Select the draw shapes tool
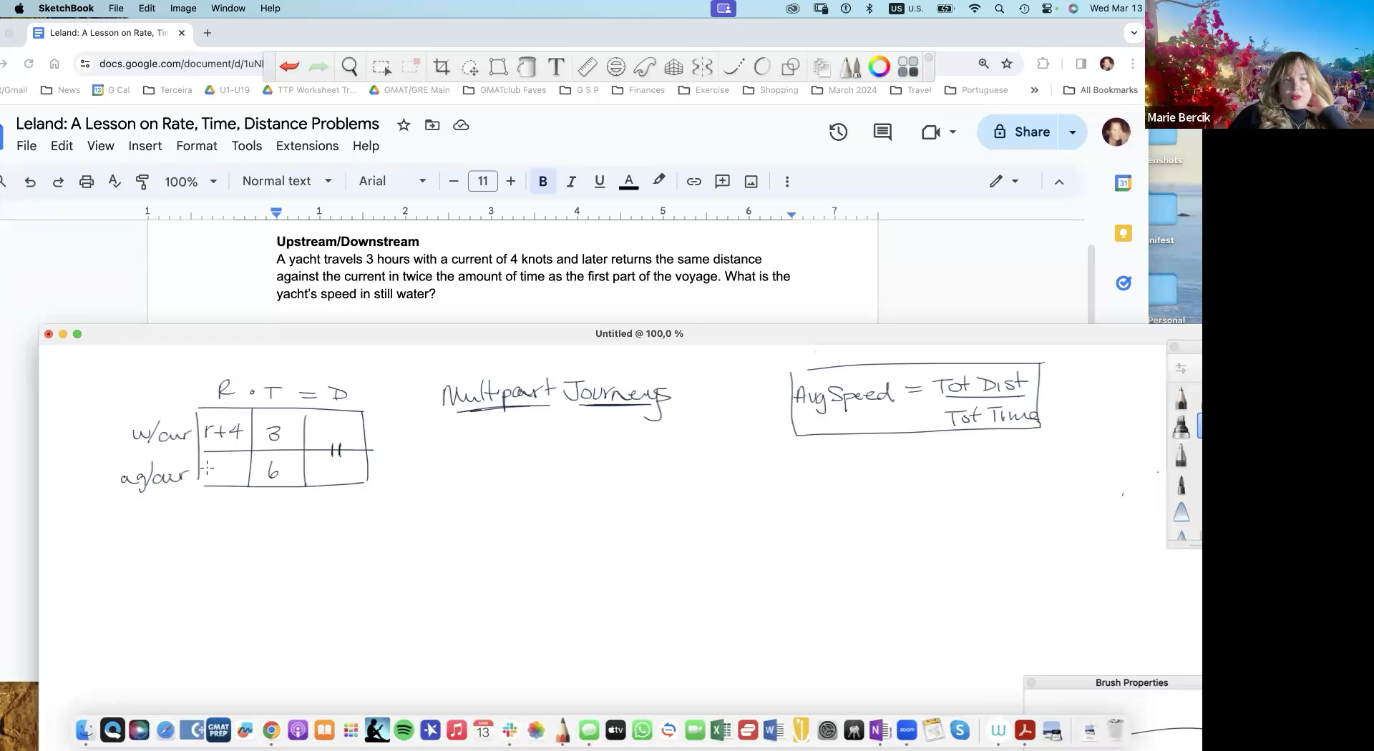The image size is (1374, 751). (791, 67)
